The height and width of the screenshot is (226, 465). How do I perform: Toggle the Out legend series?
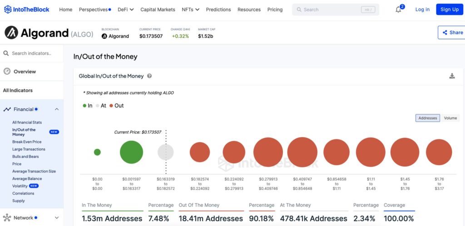[116, 106]
